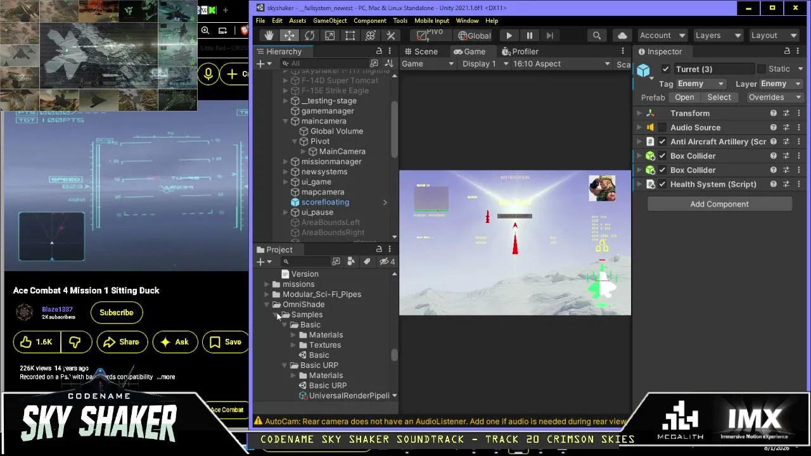The width and height of the screenshot is (811, 456).
Task: Lock the Hierarchy panel
Action: pyautogui.click(x=379, y=52)
